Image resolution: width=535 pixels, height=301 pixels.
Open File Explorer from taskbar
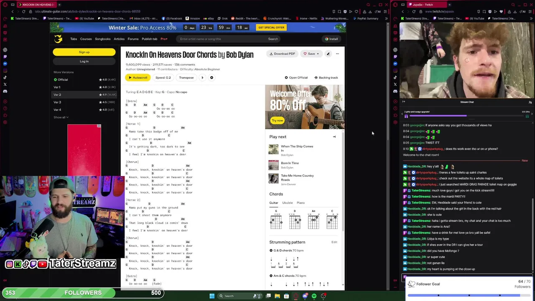click(277, 296)
